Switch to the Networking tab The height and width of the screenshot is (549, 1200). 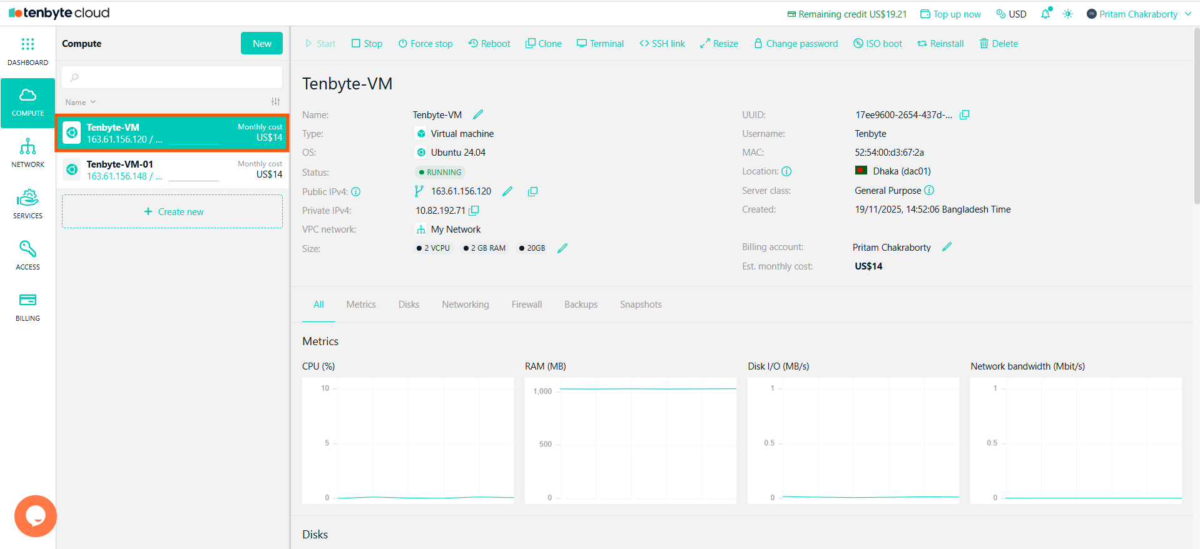(465, 305)
